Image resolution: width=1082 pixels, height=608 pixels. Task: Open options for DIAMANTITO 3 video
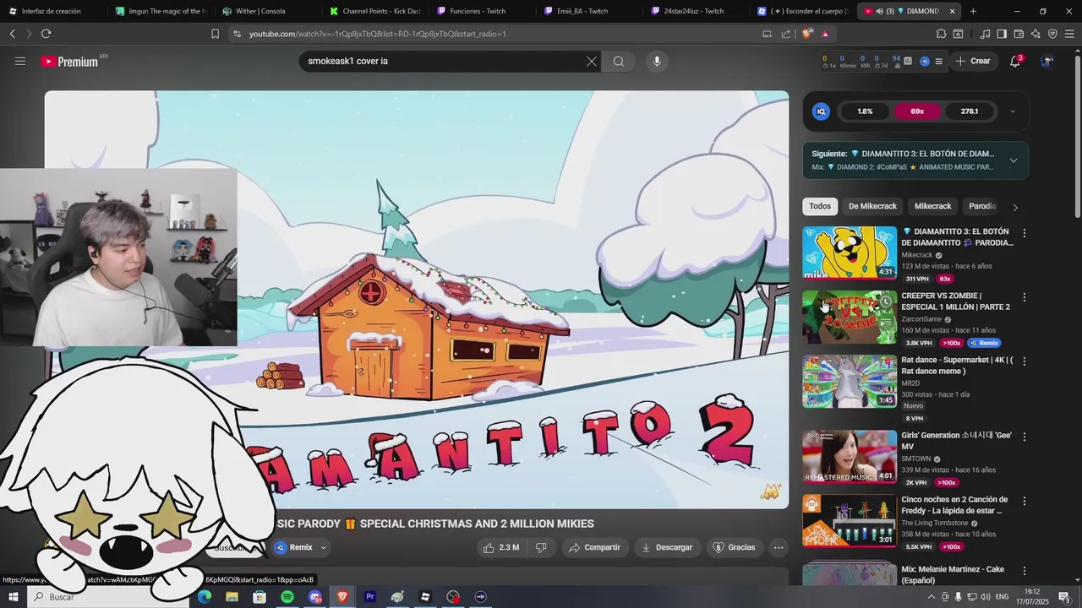(x=1025, y=233)
